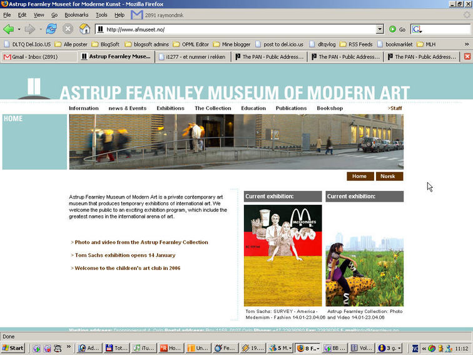The width and height of the screenshot is (473, 355).
Task: Open the news & Events section
Action: [127, 108]
